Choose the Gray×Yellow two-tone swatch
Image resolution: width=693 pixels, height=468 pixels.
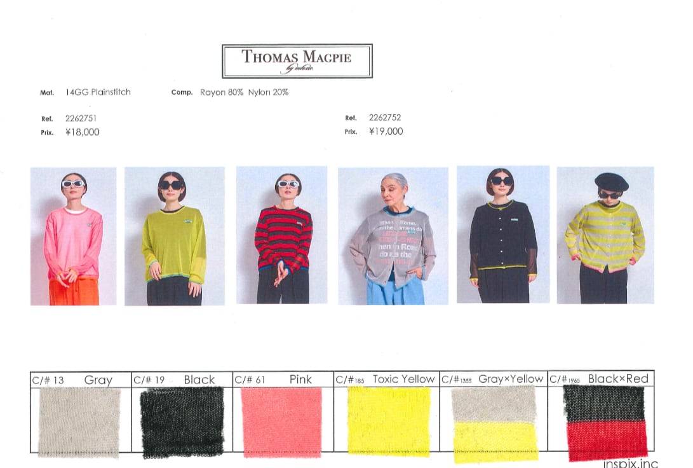[495, 423]
